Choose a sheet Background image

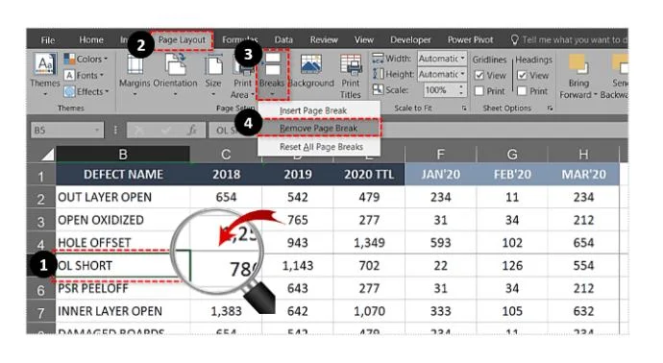coord(311,72)
